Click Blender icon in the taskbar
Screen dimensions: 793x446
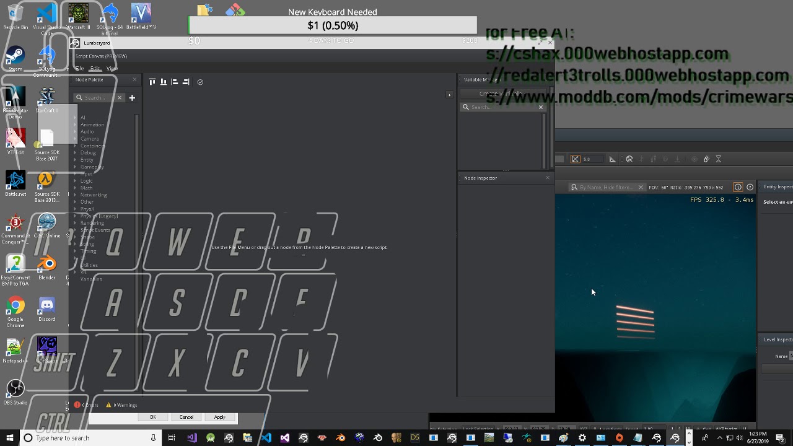[340, 438]
